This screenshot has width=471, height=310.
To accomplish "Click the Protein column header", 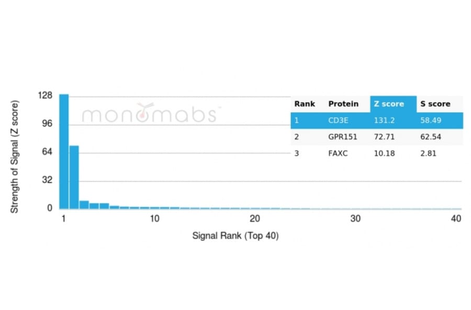I will coord(343,104).
